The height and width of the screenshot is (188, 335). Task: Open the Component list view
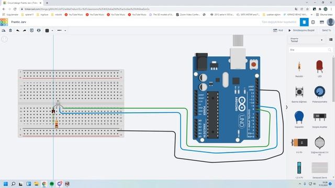[322, 22]
